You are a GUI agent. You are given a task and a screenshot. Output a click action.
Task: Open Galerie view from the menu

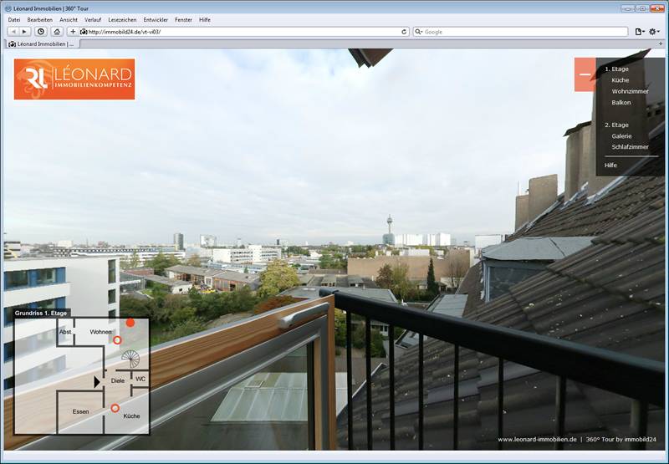click(x=621, y=135)
